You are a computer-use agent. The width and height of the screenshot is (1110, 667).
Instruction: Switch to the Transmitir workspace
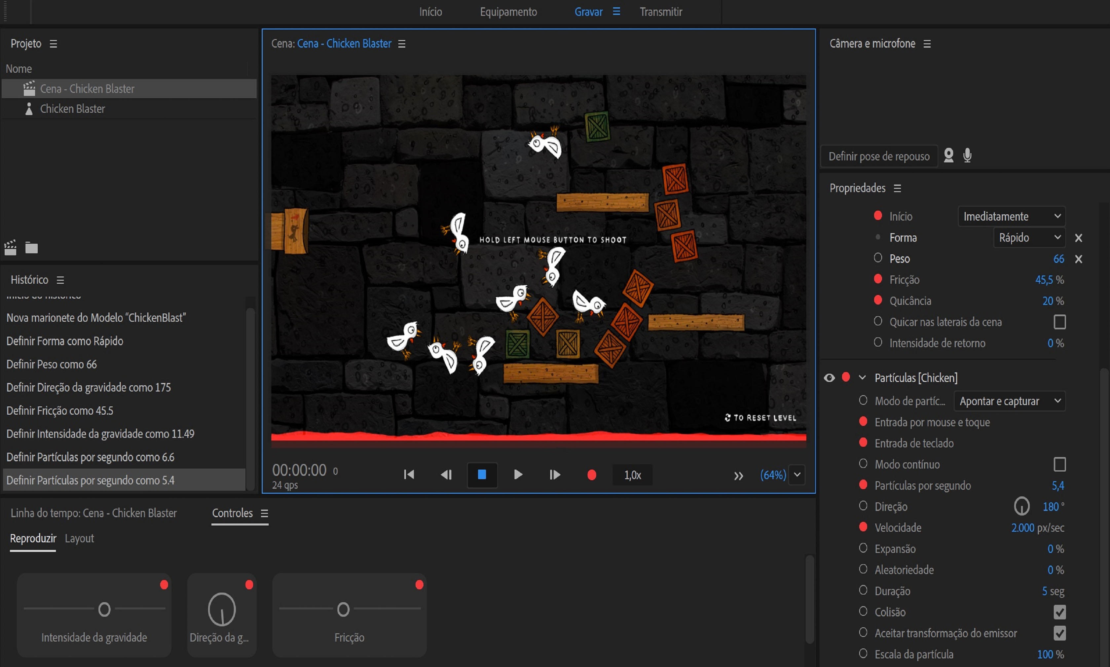[660, 12]
